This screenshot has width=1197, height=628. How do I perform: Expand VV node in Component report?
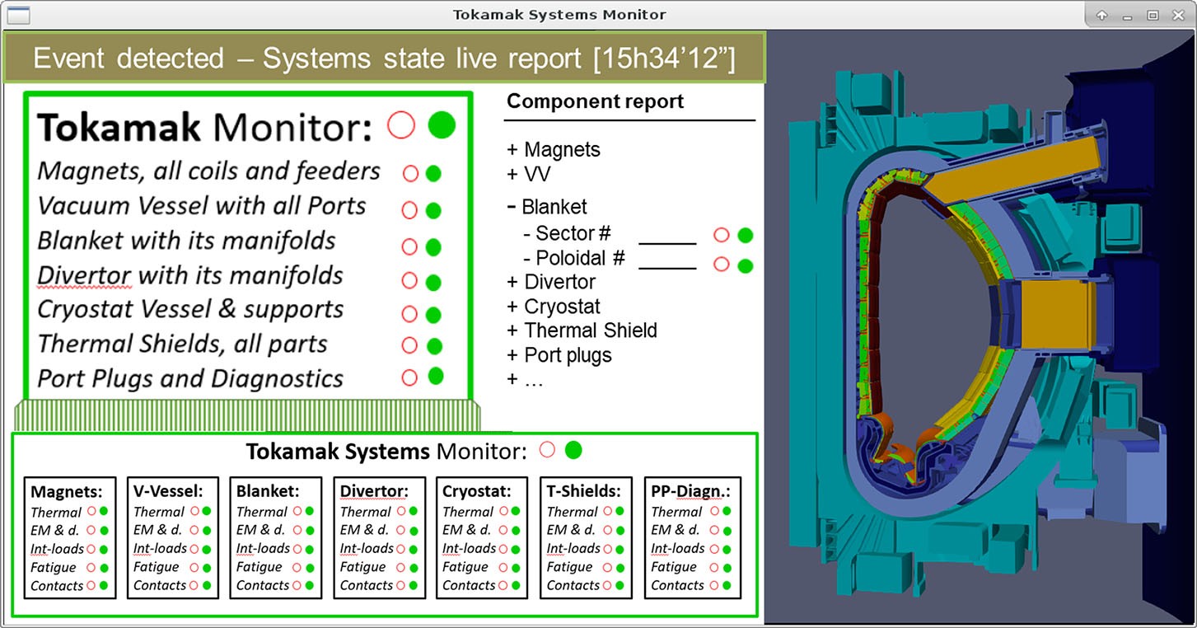512,175
